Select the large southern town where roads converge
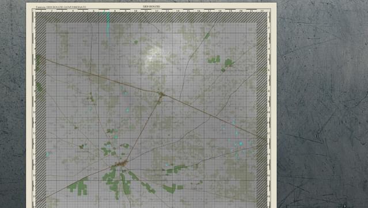The height and width of the screenshot is (208, 368). [x=120, y=164]
